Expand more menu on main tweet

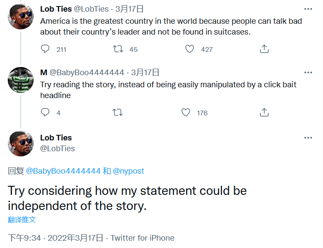[x=308, y=138]
